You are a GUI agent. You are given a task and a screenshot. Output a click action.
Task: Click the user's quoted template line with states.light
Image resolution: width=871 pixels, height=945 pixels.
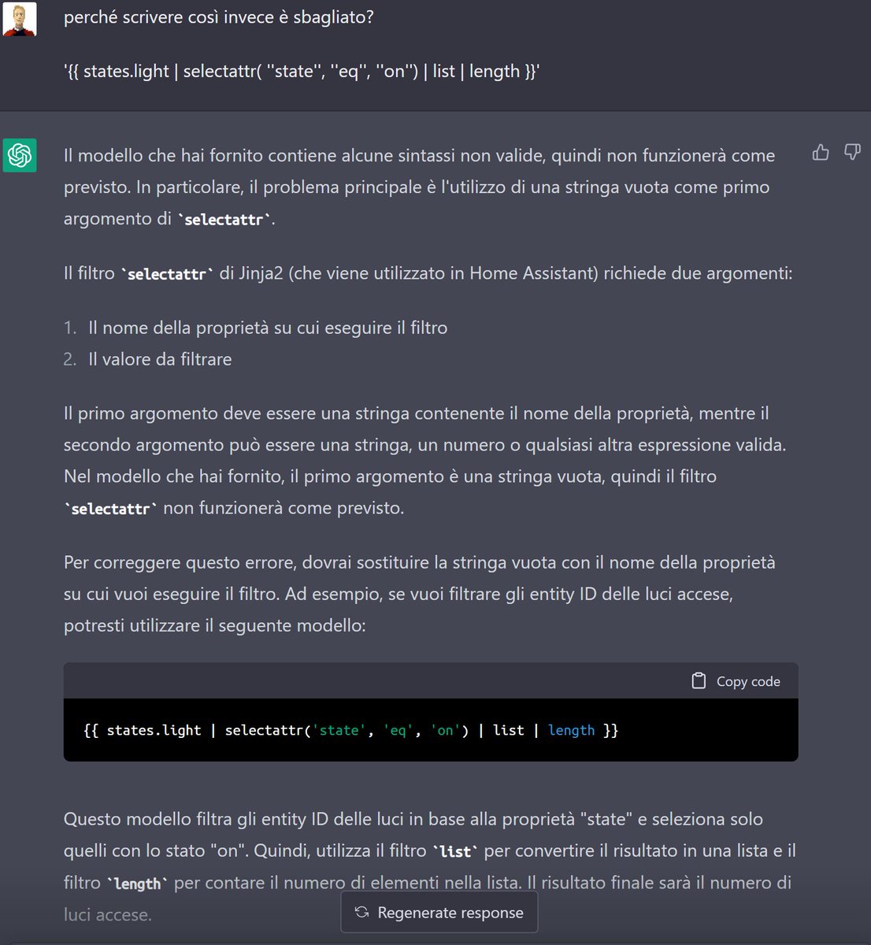click(x=302, y=71)
